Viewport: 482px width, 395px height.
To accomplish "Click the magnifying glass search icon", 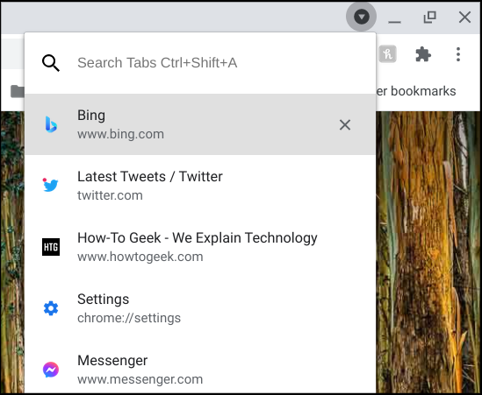I will [51, 63].
